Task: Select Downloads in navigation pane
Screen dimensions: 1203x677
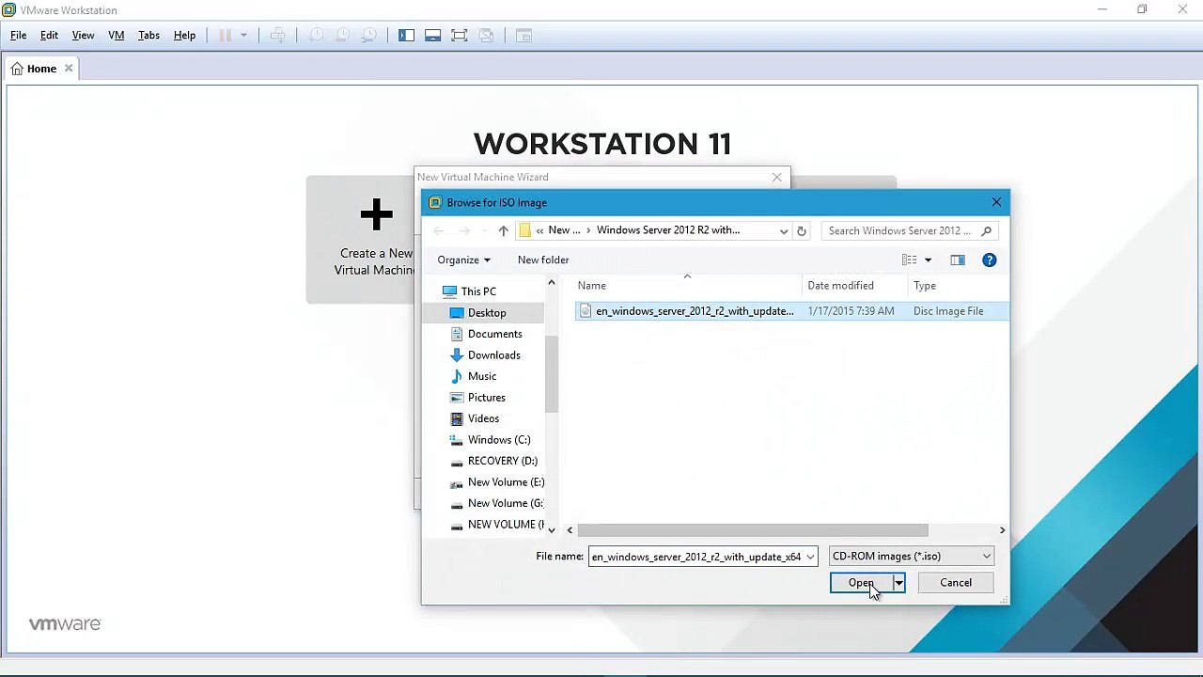Action: (493, 355)
